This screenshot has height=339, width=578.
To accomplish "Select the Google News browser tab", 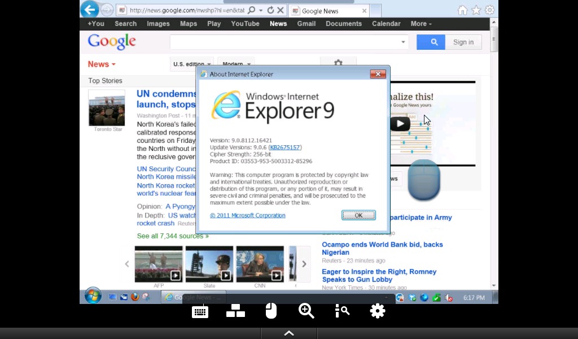I will tap(329, 11).
